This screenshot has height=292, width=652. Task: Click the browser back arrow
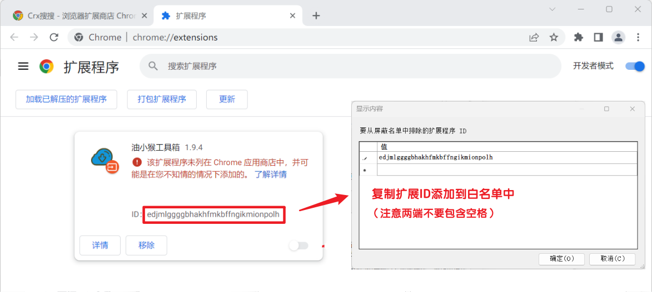coord(14,37)
